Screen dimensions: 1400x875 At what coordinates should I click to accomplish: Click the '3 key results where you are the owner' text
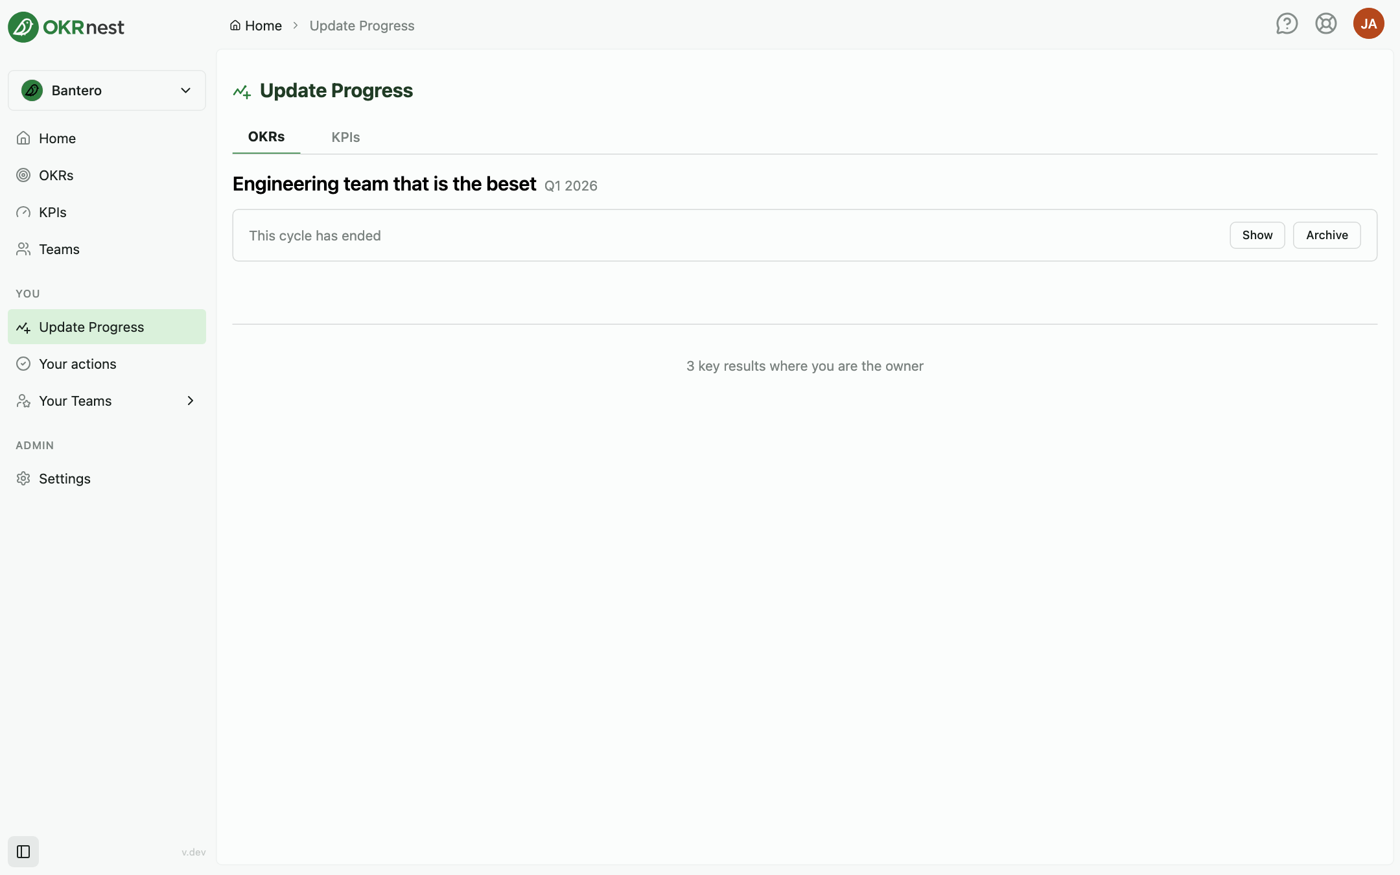point(805,366)
